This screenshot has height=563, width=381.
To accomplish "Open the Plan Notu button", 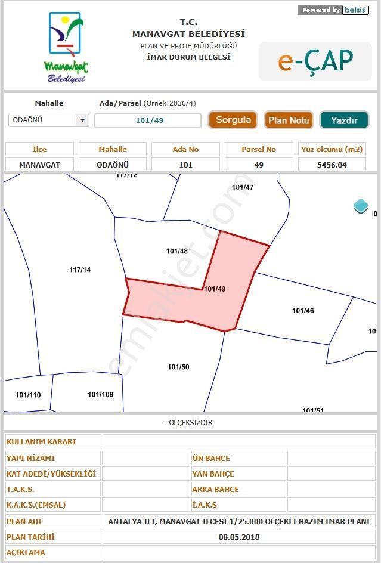I will [x=289, y=120].
